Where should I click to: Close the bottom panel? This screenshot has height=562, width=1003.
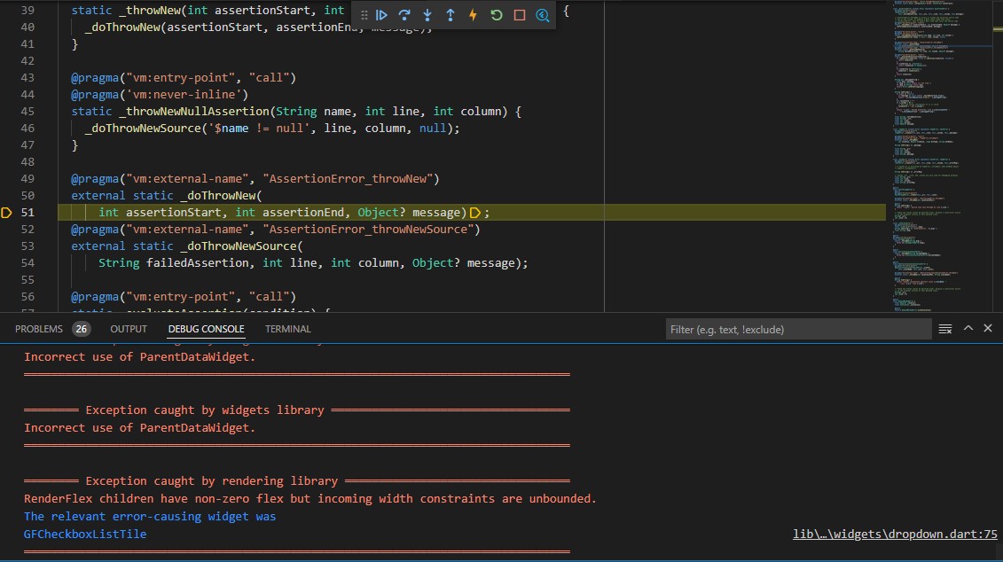point(988,328)
